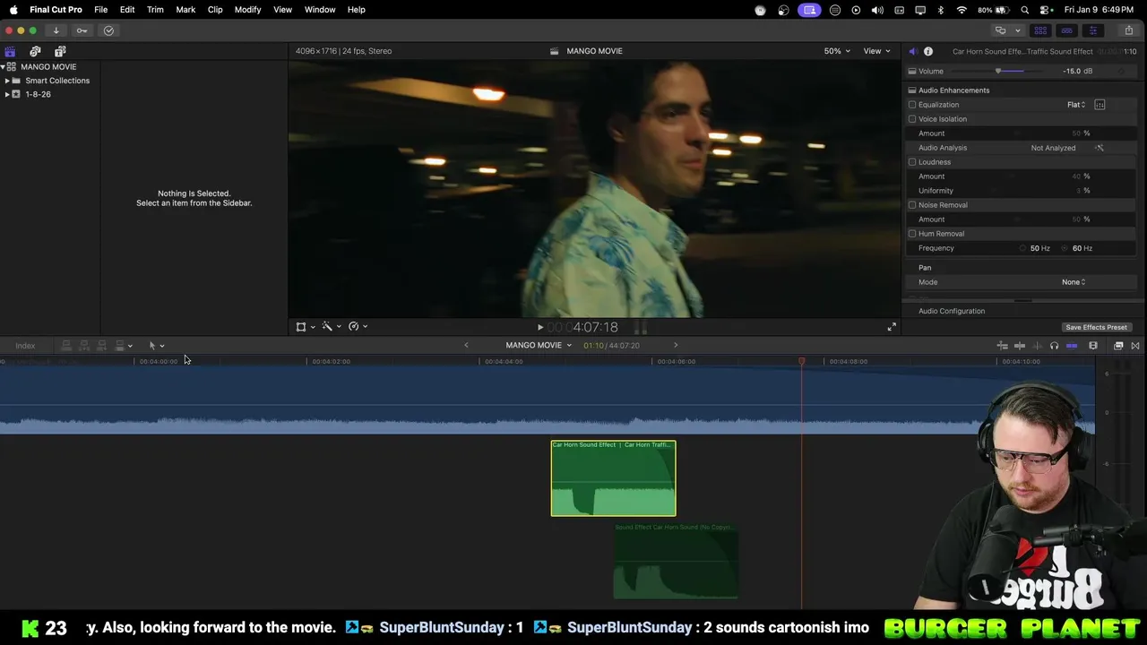Click the timeline playhead marker
The height and width of the screenshot is (645, 1147).
[x=802, y=362]
